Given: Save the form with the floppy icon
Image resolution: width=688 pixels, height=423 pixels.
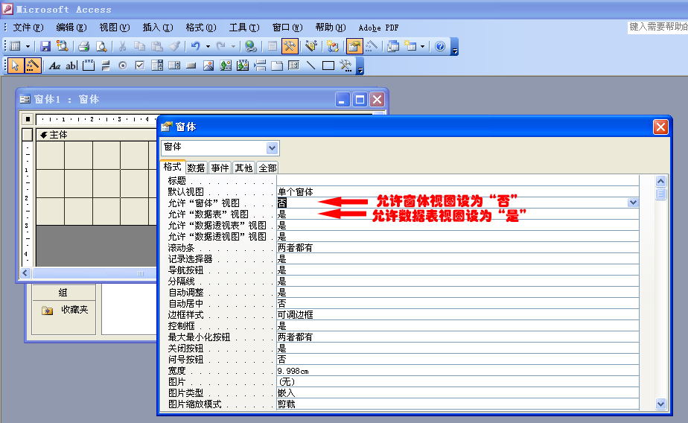Looking at the screenshot, I should [x=45, y=46].
